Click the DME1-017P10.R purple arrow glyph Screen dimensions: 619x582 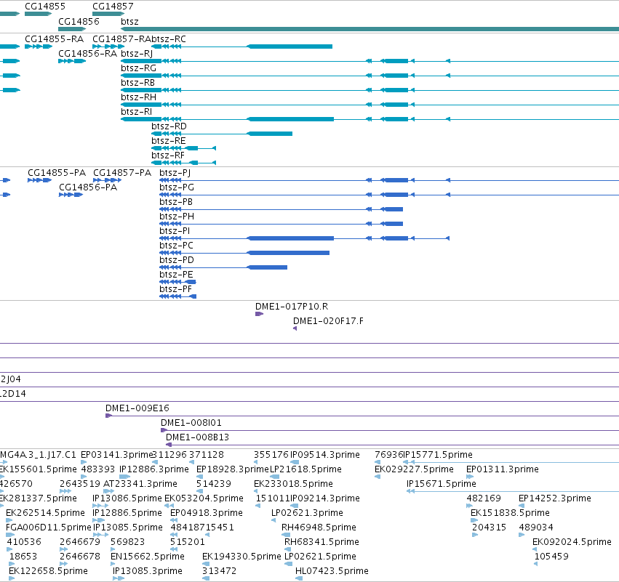point(259,314)
